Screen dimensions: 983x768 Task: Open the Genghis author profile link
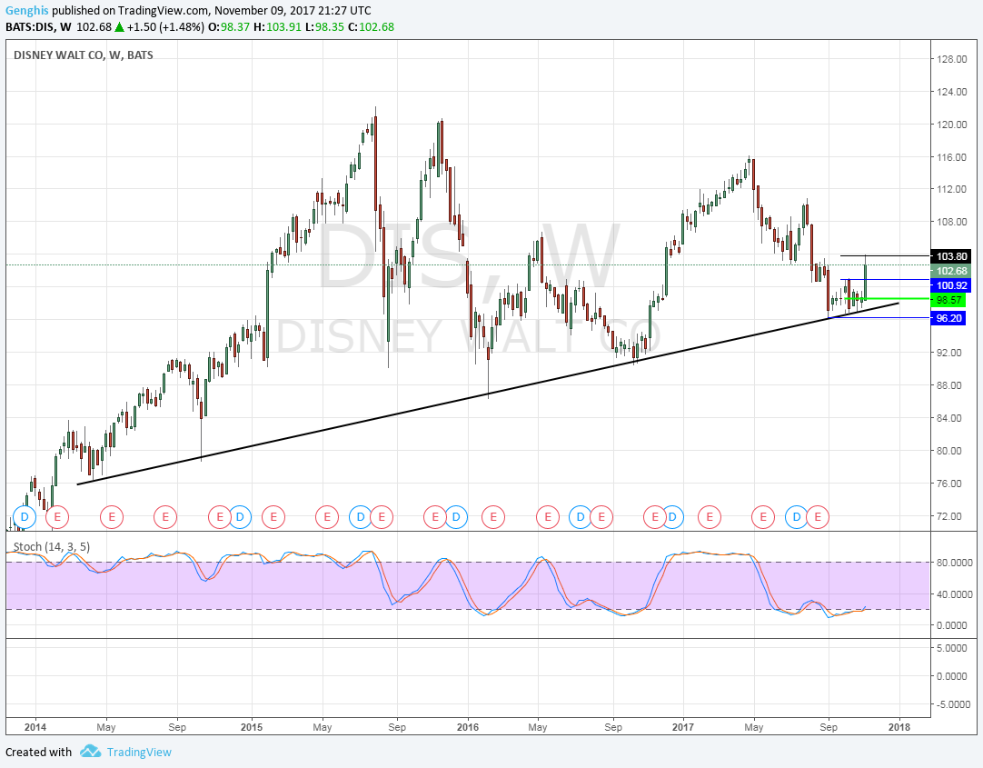point(27,11)
